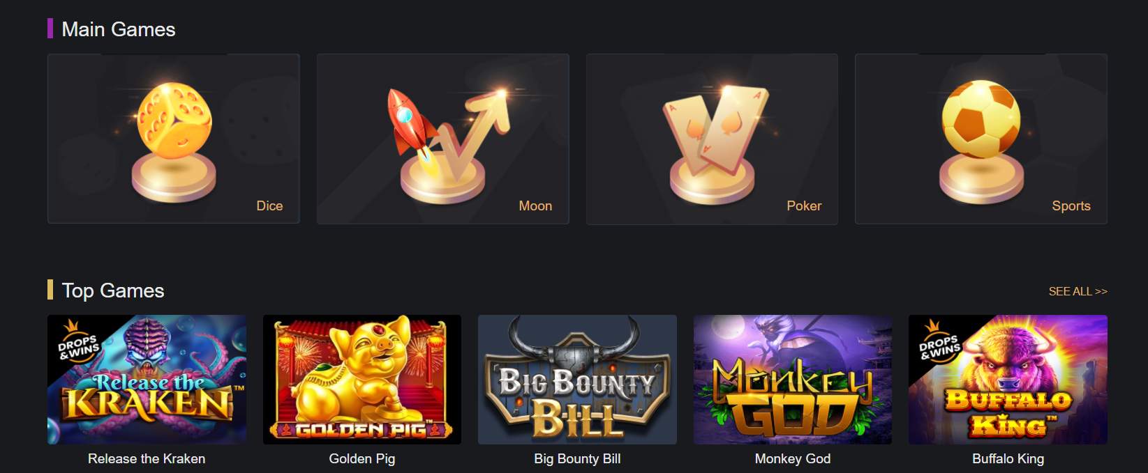Screen dimensions: 1148x473
Task: Click the golden soccer ball icon
Action: tap(981, 142)
